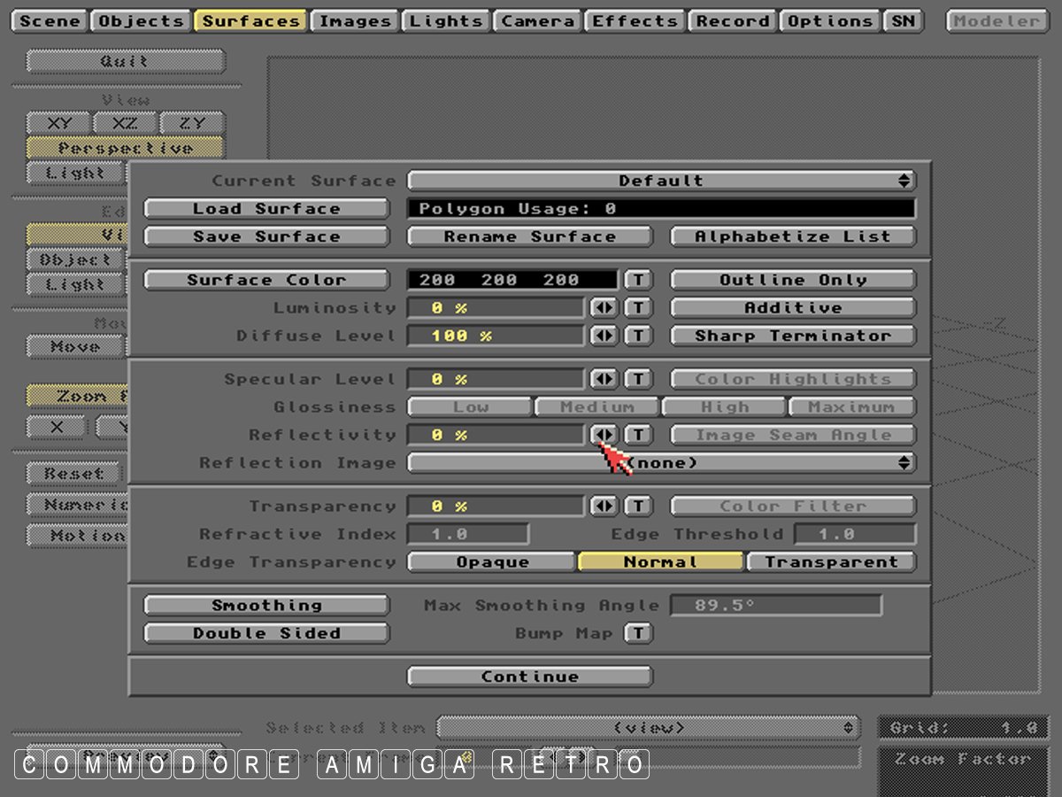Expand the Reflection Image dropdown
The width and height of the screenshot is (1062, 797).
[661, 463]
